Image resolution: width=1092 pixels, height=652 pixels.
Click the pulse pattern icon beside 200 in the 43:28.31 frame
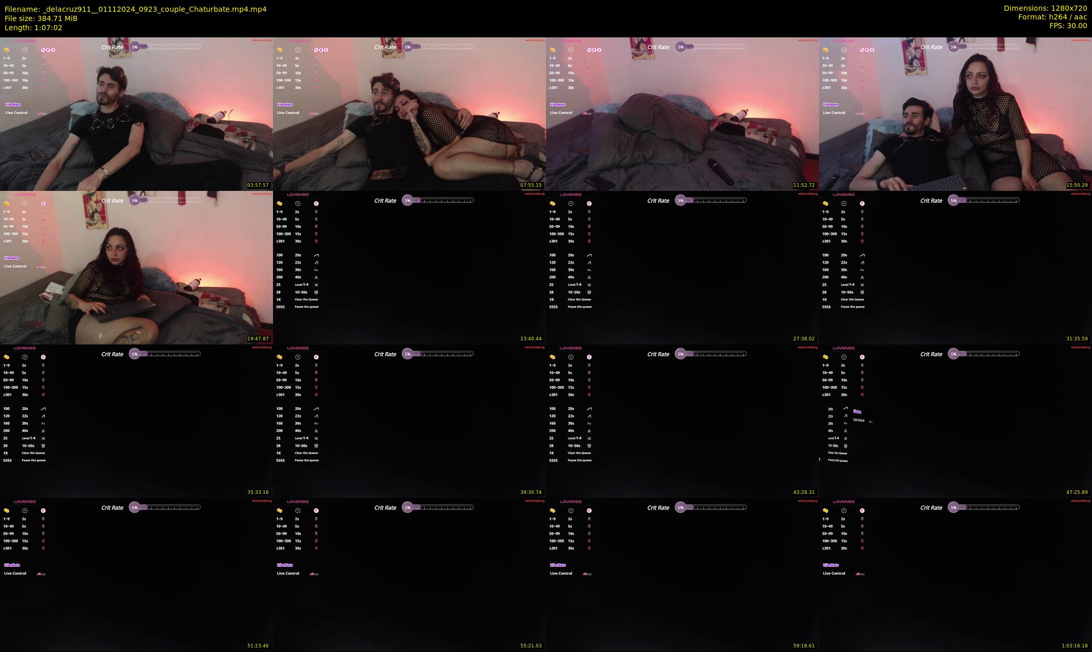tap(589, 431)
